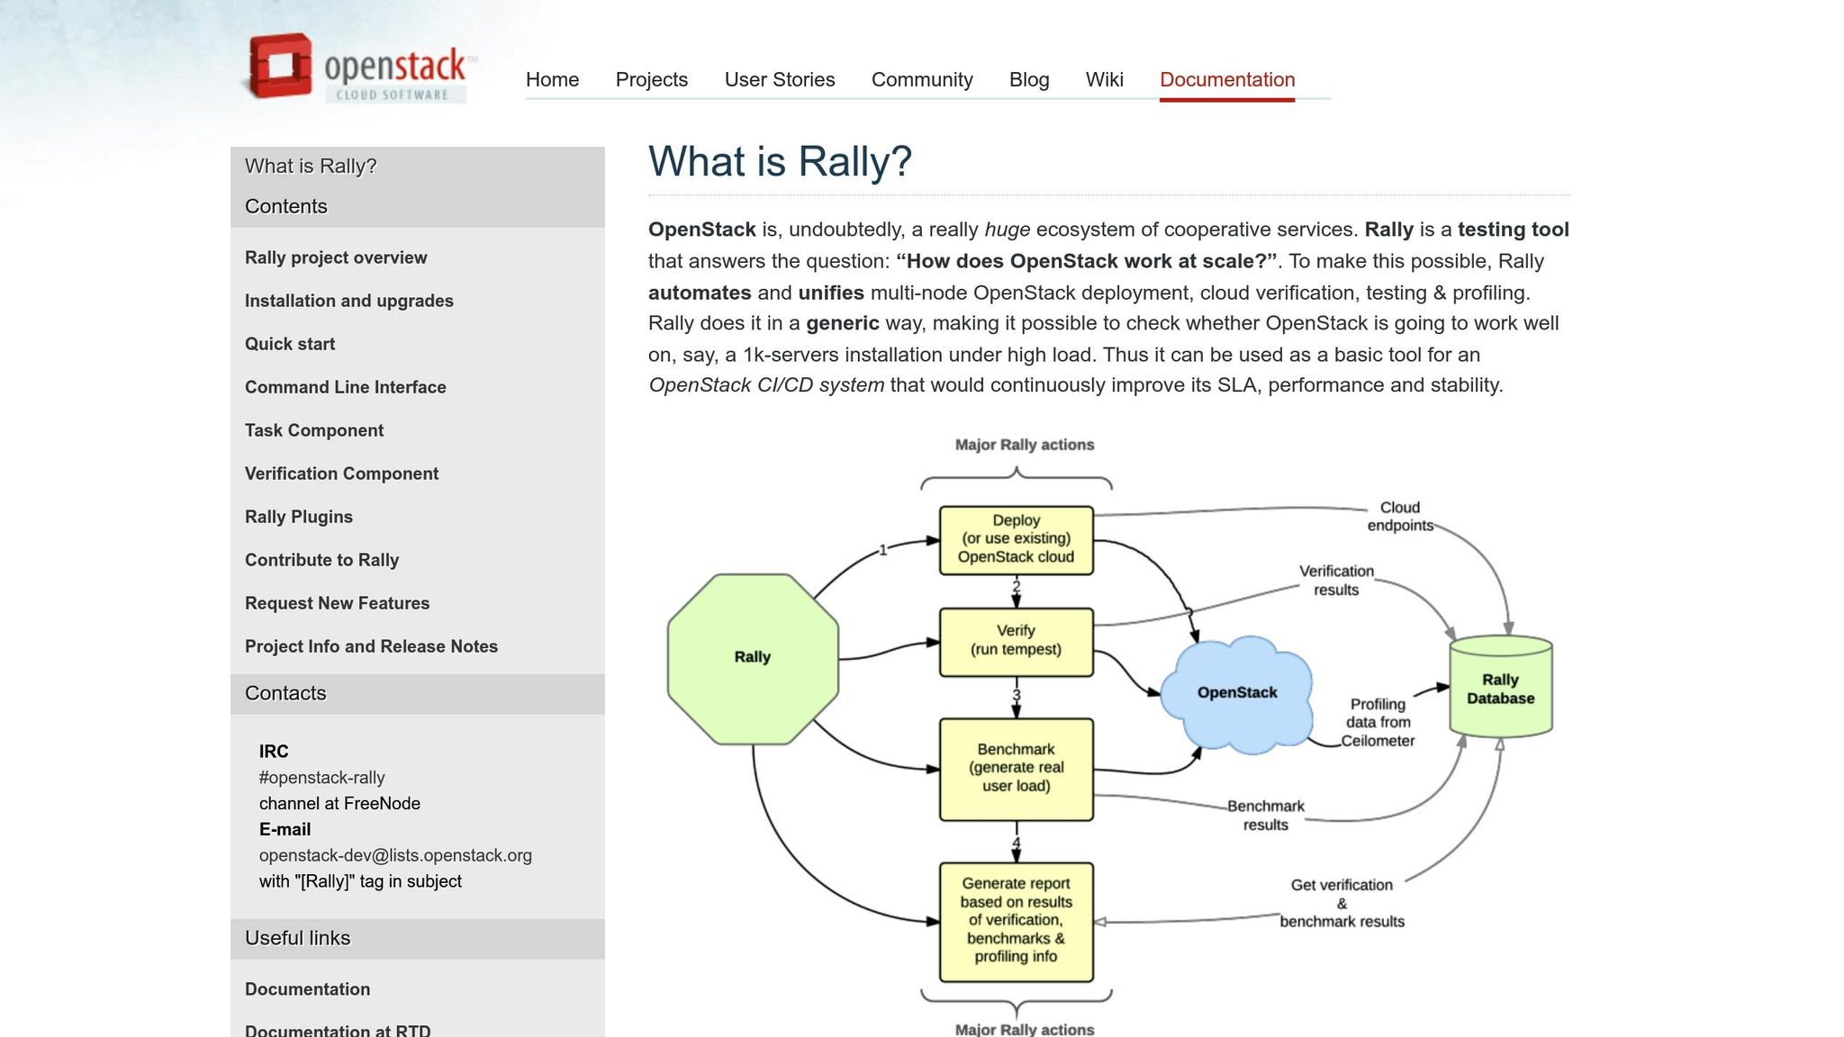Open Task Component page

314,430
